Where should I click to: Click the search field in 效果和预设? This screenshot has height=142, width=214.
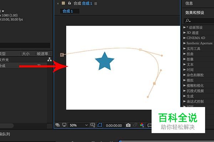pyautogui.click(x=199, y=21)
